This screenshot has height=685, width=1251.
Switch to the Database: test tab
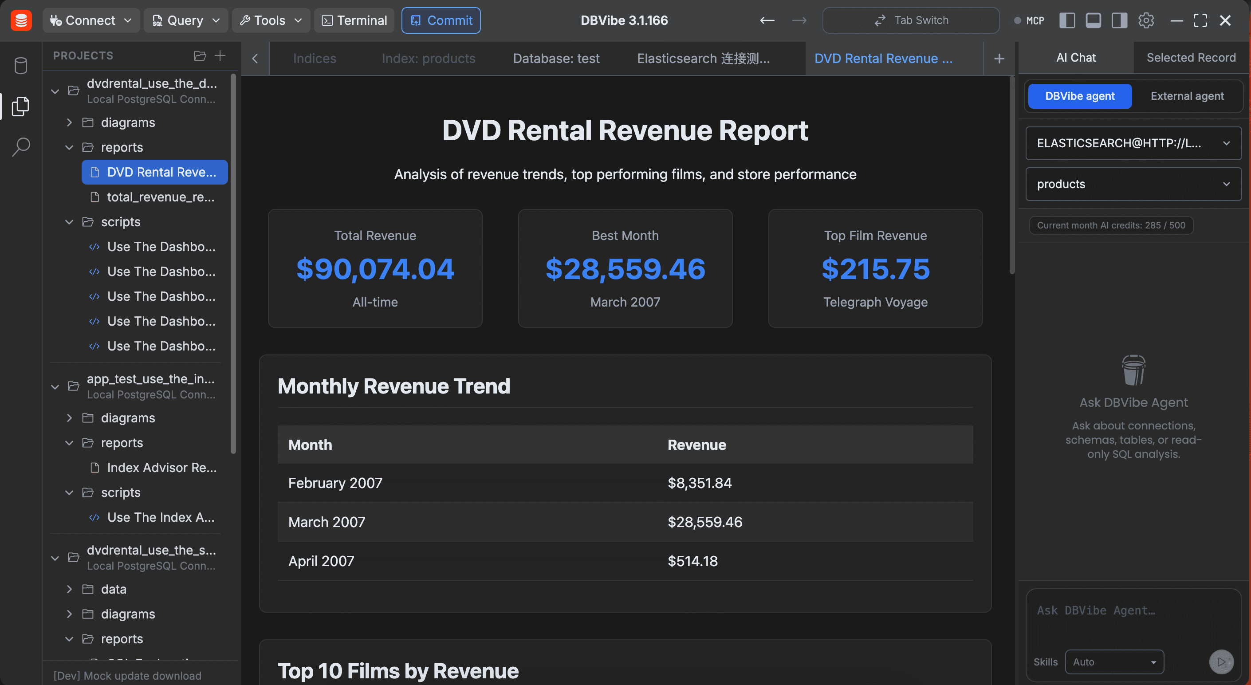(x=556, y=58)
